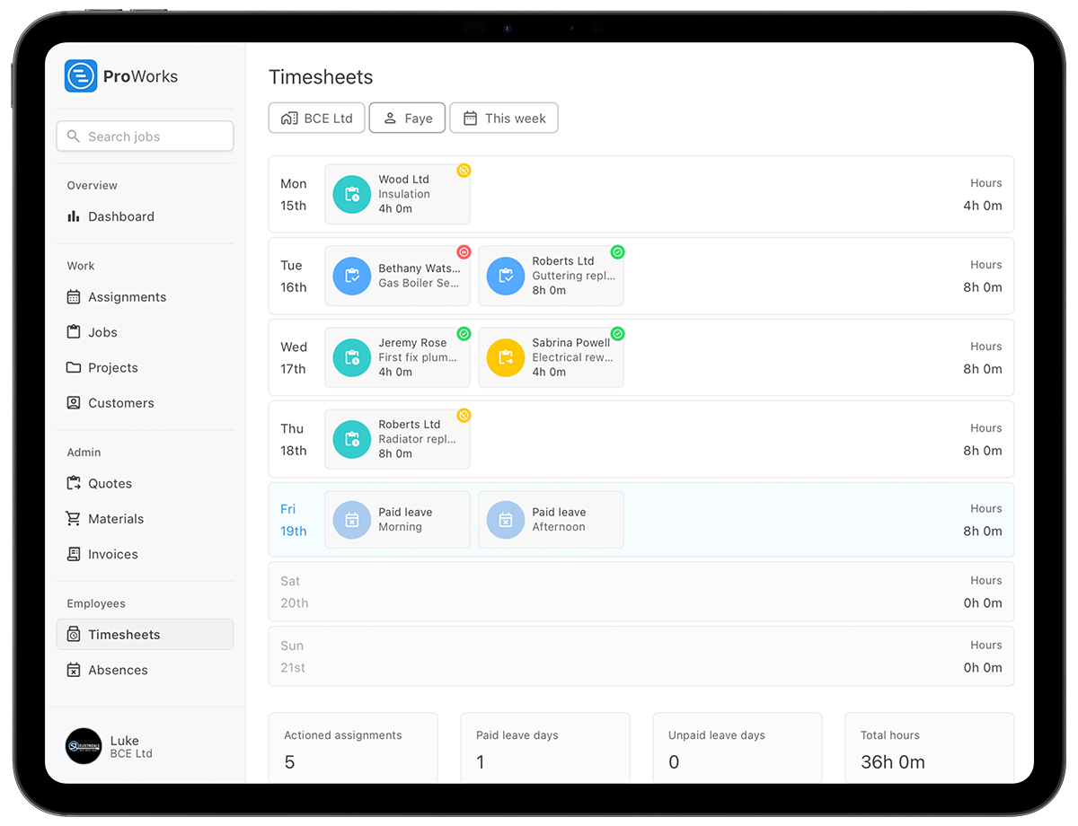Viewport: 1078px width, 826px height.
Task: Click the red declined badge on Bethany Watson's card
Action: 464,251
